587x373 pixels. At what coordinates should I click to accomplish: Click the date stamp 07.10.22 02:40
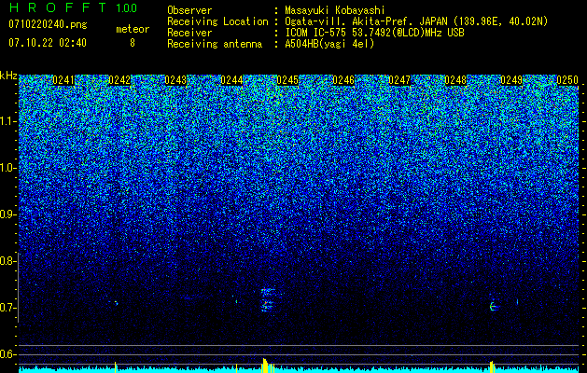pos(48,43)
